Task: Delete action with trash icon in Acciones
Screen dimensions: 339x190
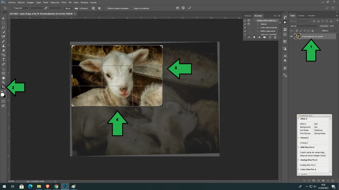Action: pos(275,37)
